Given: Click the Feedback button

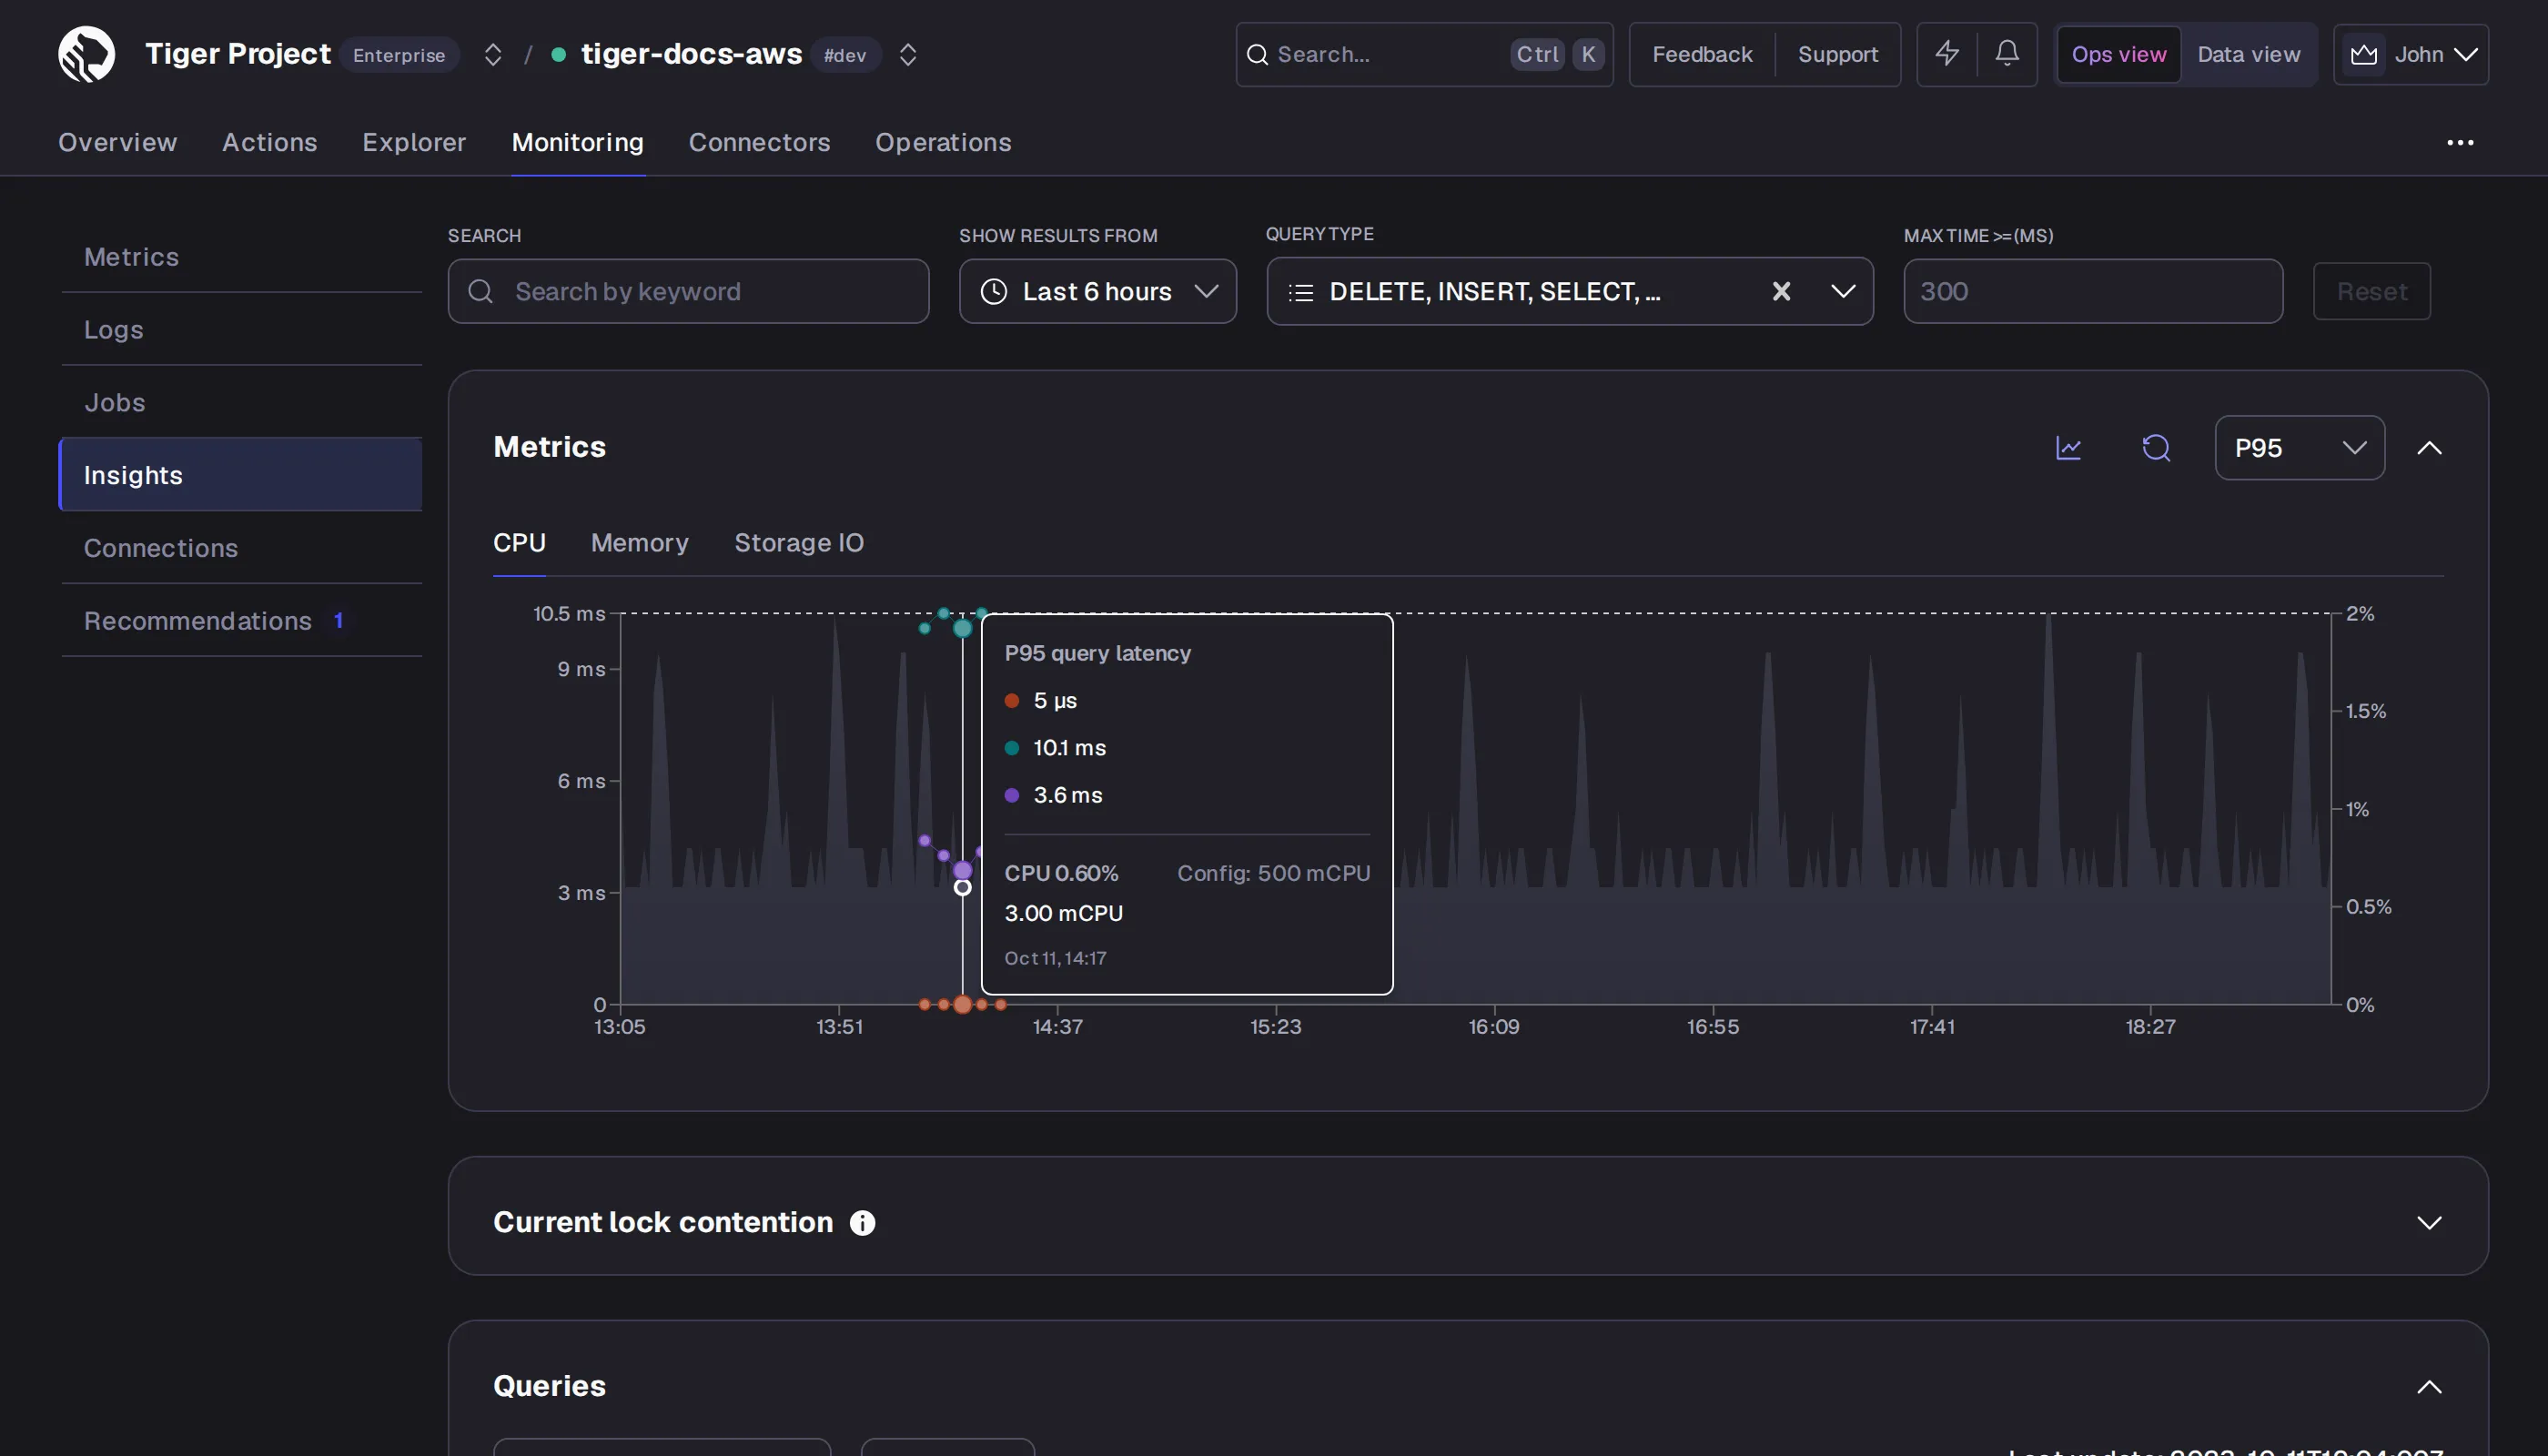Looking at the screenshot, I should [x=1701, y=54].
